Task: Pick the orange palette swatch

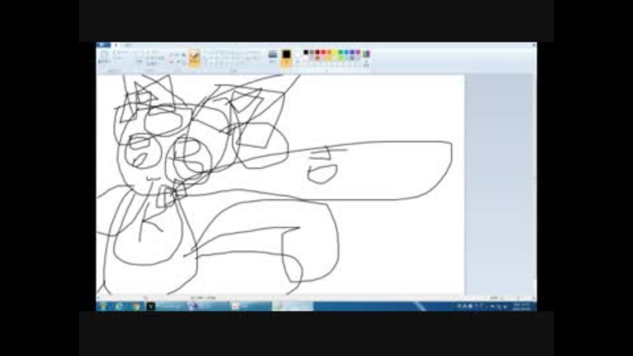Action: (x=328, y=52)
